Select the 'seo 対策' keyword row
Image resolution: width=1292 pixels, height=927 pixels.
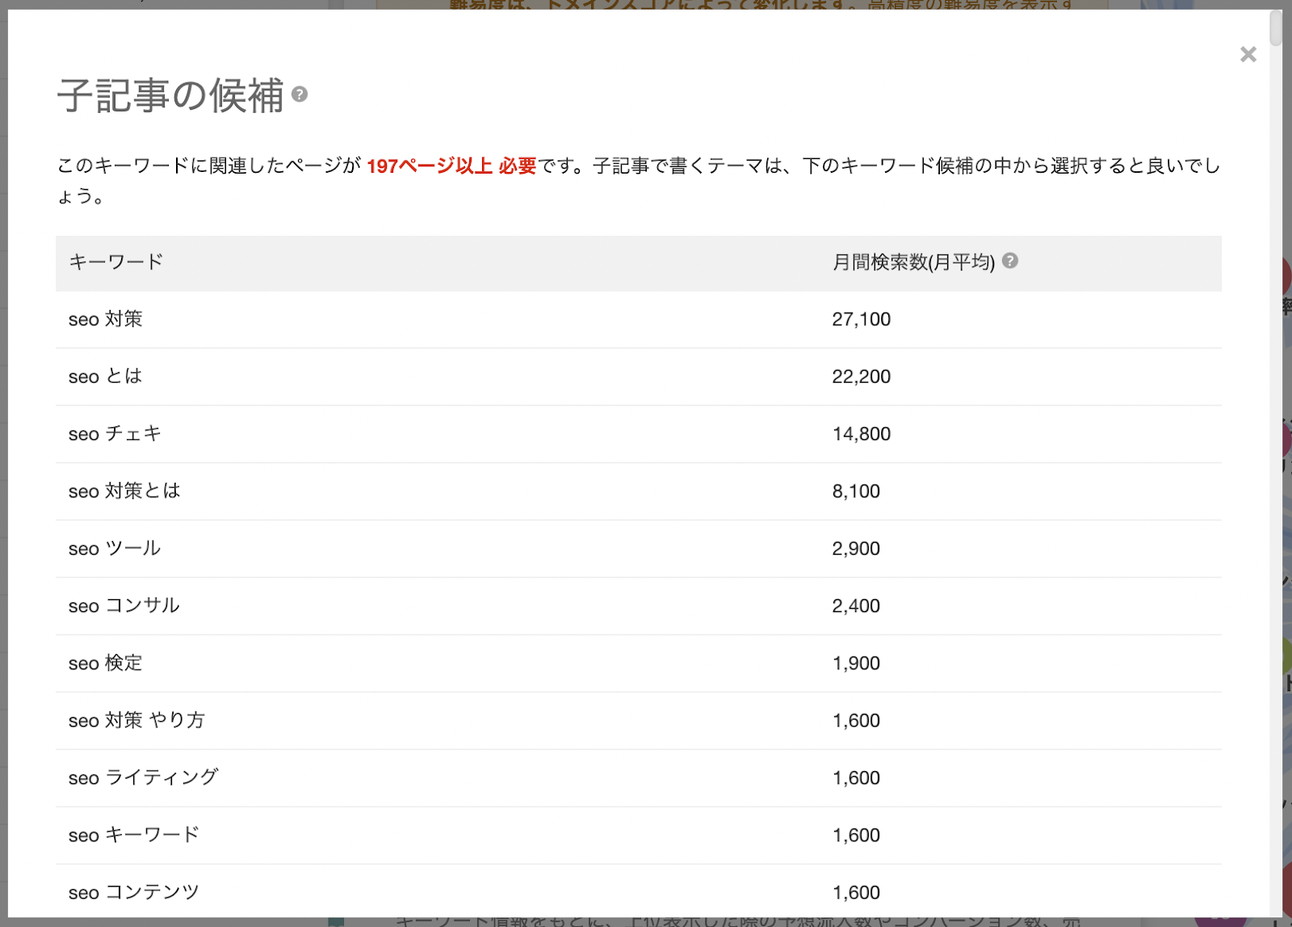[x=639, y=320]
